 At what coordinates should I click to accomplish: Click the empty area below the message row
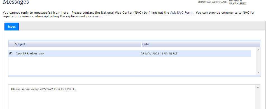point(130,66)
